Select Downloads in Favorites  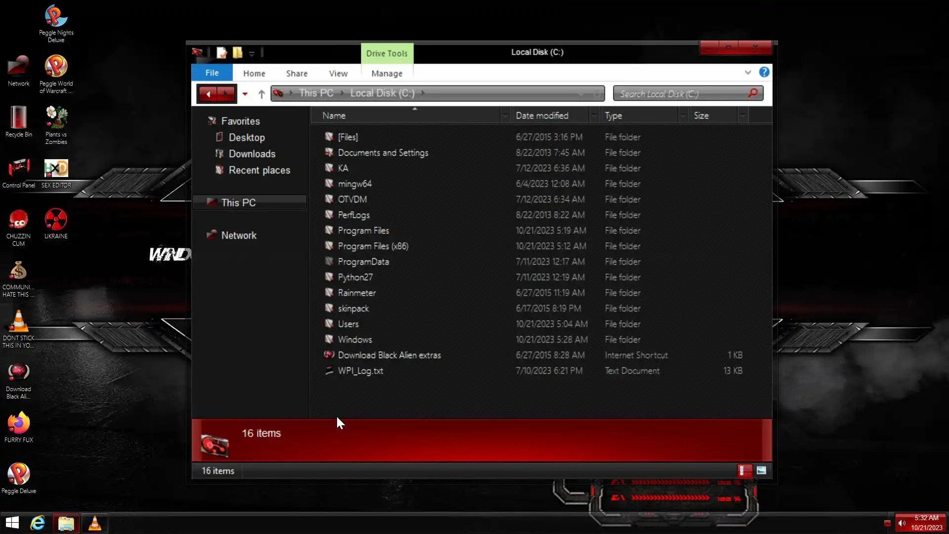pyautogui.click(x=252, y=154)
